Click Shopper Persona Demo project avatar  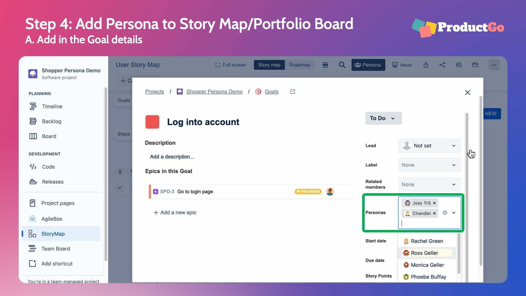tap(33, 74)
